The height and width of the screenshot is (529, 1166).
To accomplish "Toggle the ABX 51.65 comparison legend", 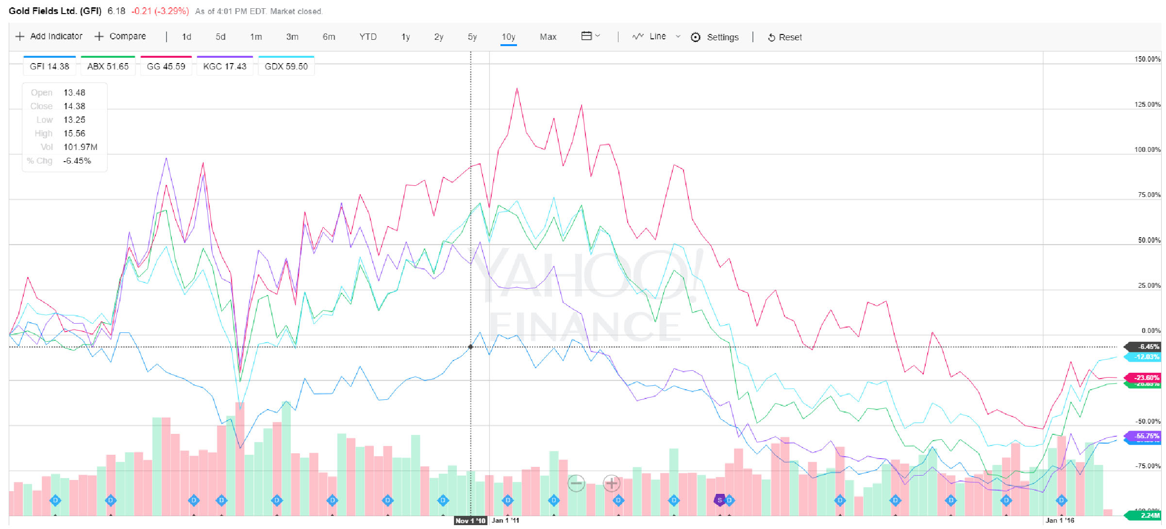I will click(x=108, y=66).
